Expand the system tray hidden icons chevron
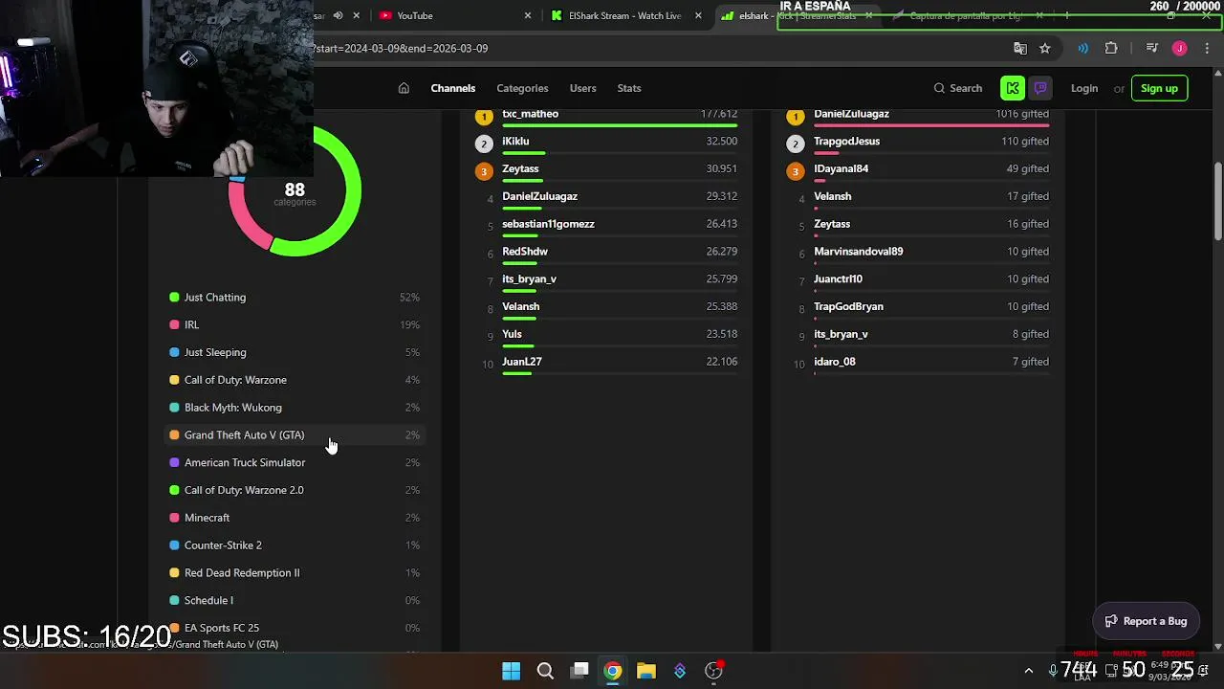The height and width of the screenshot is (689, 1224). click(x=1029, y=671)
